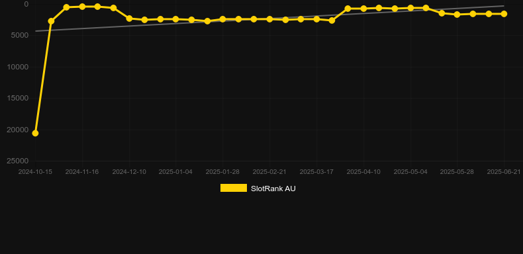
Task: Click the 2024-11-16 x-axis date label
Action: pos(82,172)
